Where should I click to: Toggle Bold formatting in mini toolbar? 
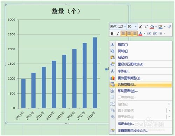pos(112,34)
